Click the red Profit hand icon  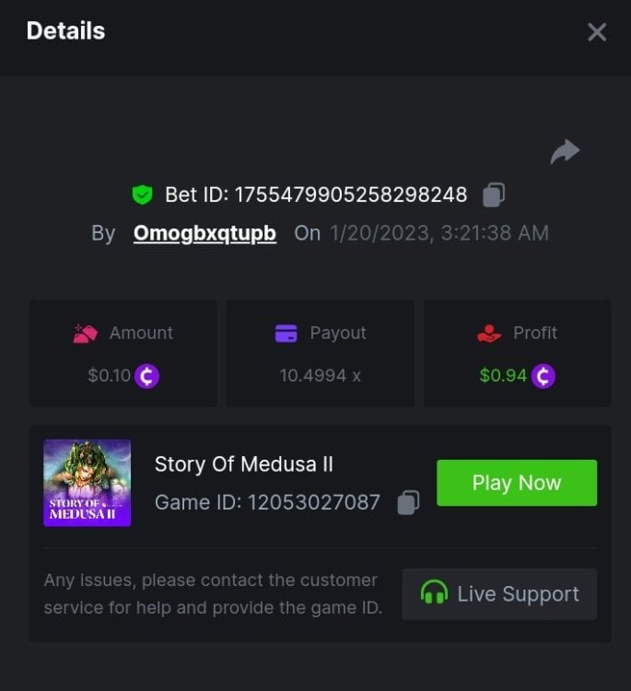pos(489,334)
